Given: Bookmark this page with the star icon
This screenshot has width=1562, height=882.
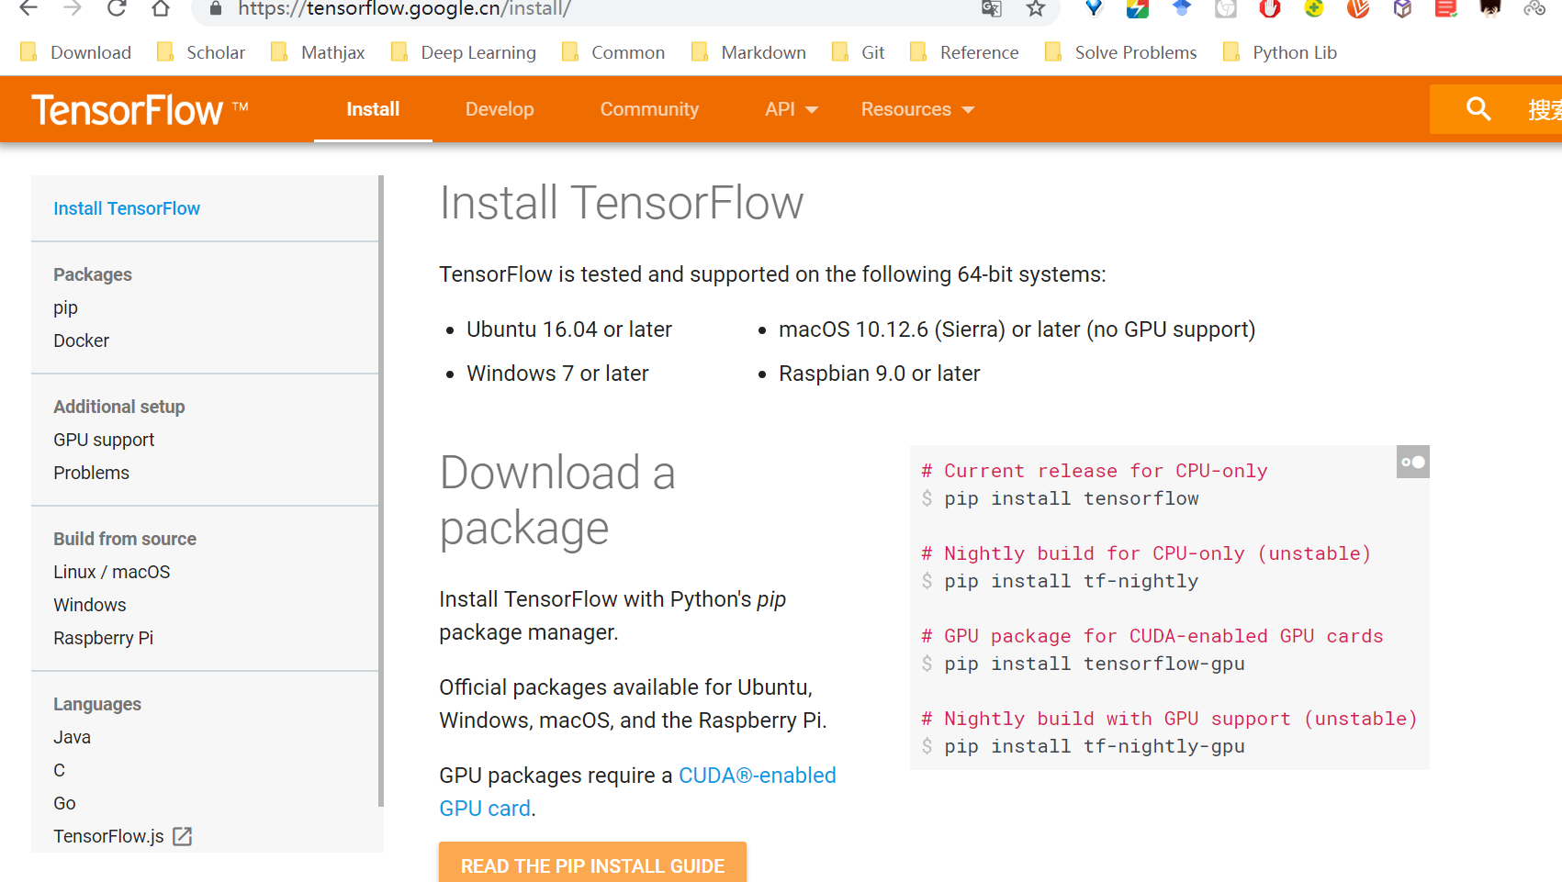Looking at the screenshot, I should pyautogui.click(x=1036, y=8).
